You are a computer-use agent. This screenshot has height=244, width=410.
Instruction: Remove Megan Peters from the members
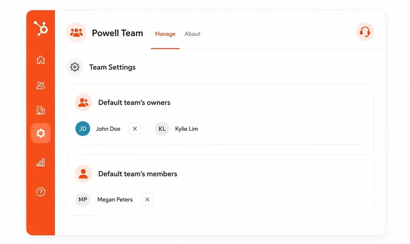(147, 199)
